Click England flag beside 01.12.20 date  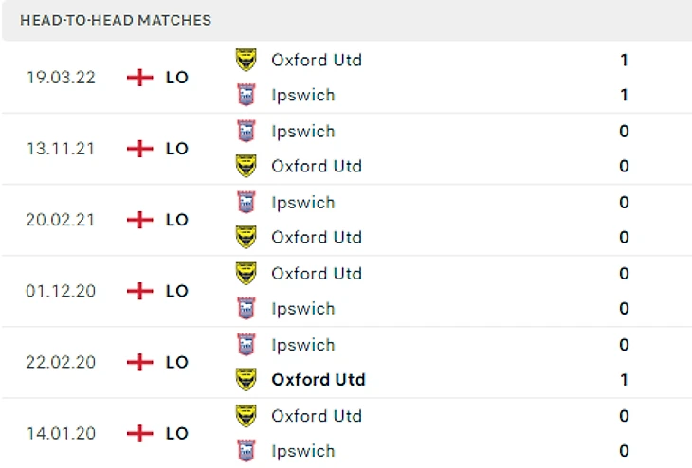click(140, 291)
